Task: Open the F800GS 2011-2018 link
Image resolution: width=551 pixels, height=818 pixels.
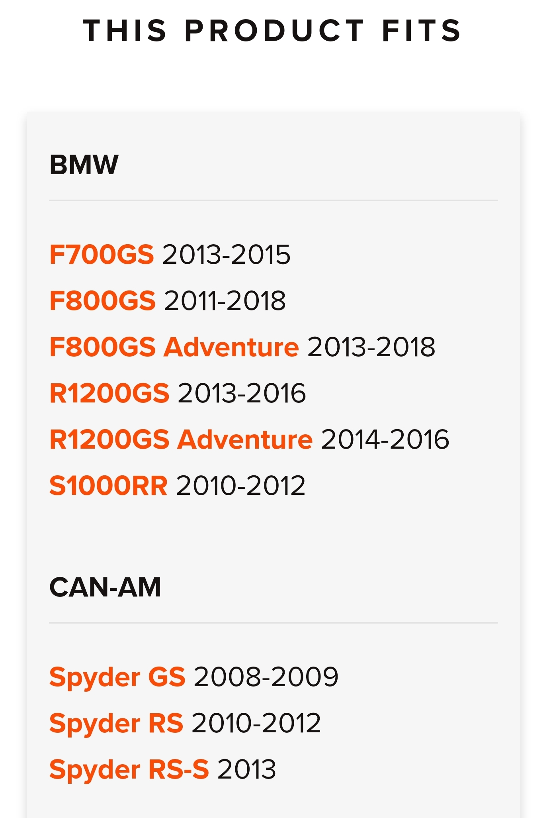Action: (102, 300)
